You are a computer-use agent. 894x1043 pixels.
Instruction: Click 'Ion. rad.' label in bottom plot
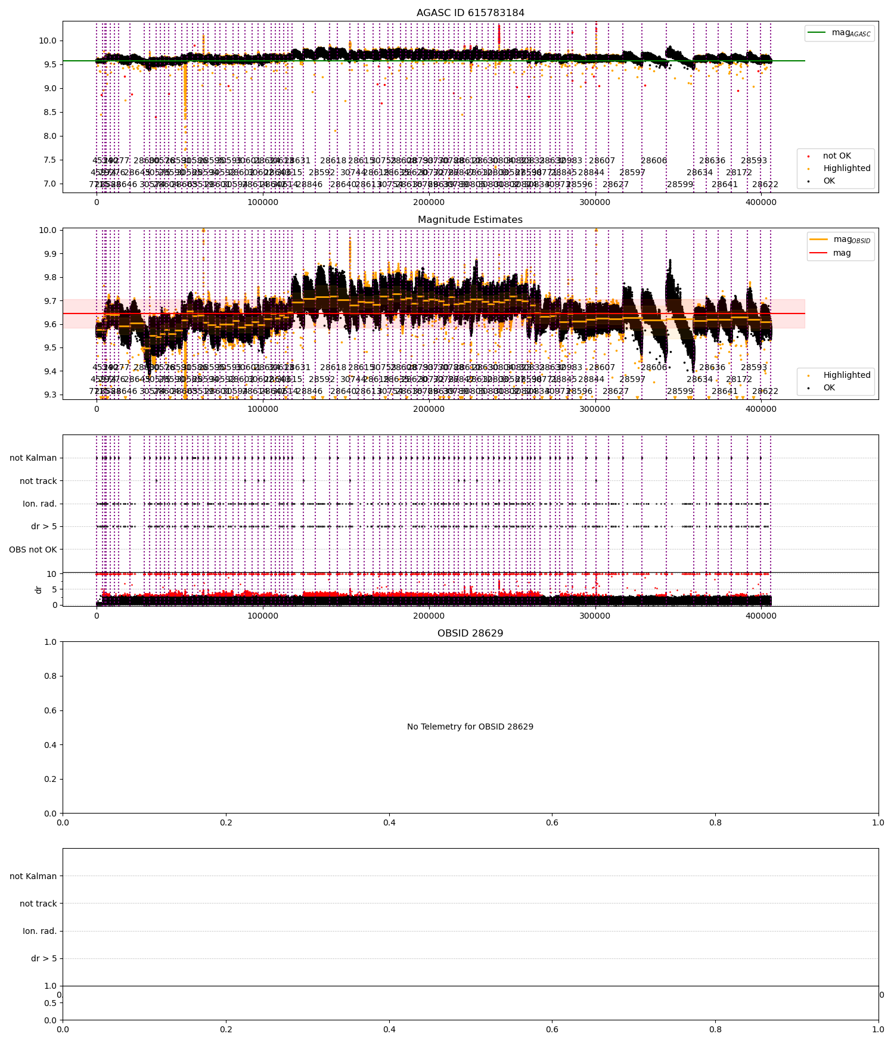pyautogui.click(x=40, y=931)
